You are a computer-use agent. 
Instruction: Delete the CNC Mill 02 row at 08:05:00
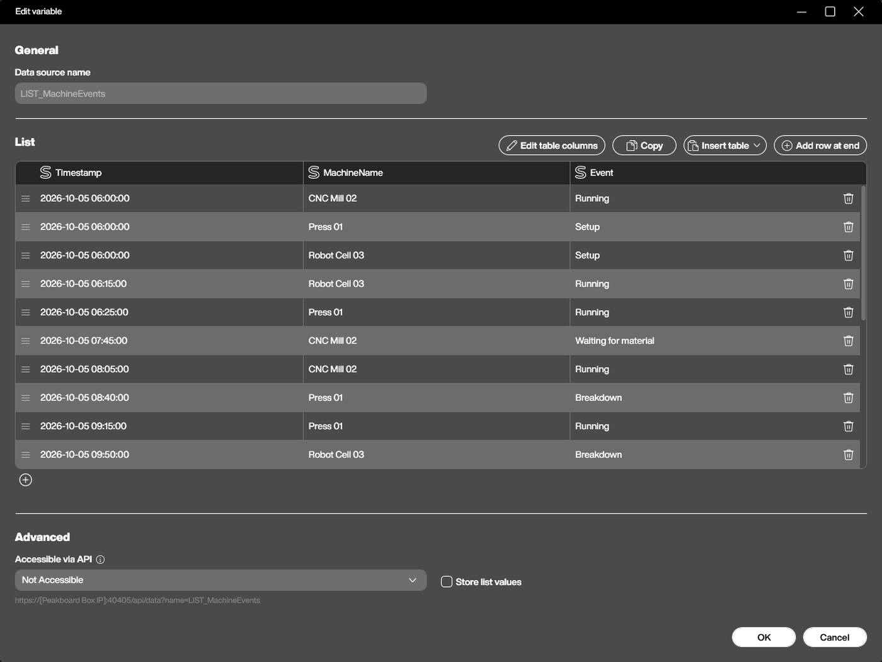click(x=848, y=369)
